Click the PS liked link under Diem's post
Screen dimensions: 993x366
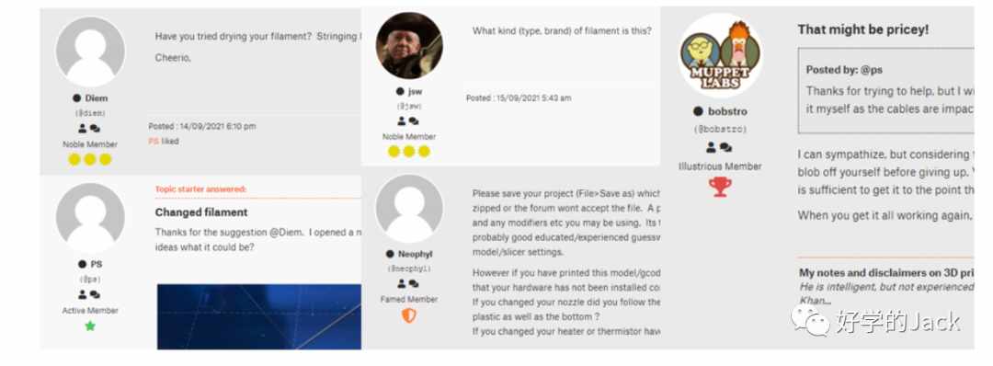pyautogui.click(x=164, y=142)
